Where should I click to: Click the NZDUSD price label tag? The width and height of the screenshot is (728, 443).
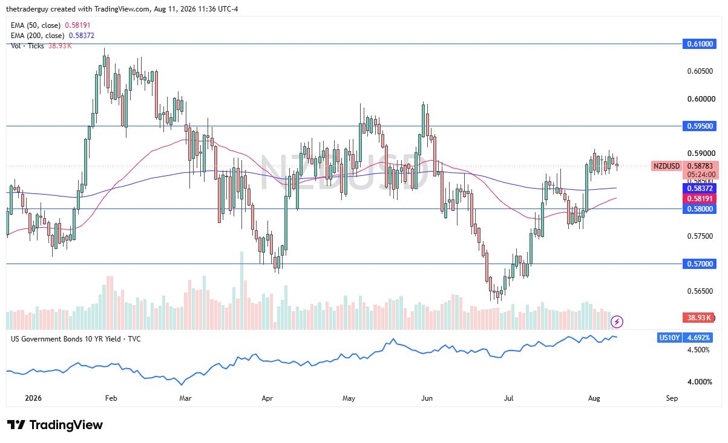666,165
